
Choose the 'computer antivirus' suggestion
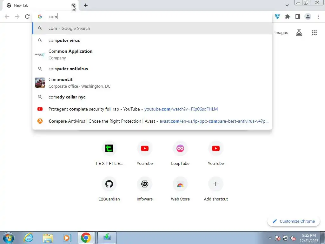[x=152, y=69]
